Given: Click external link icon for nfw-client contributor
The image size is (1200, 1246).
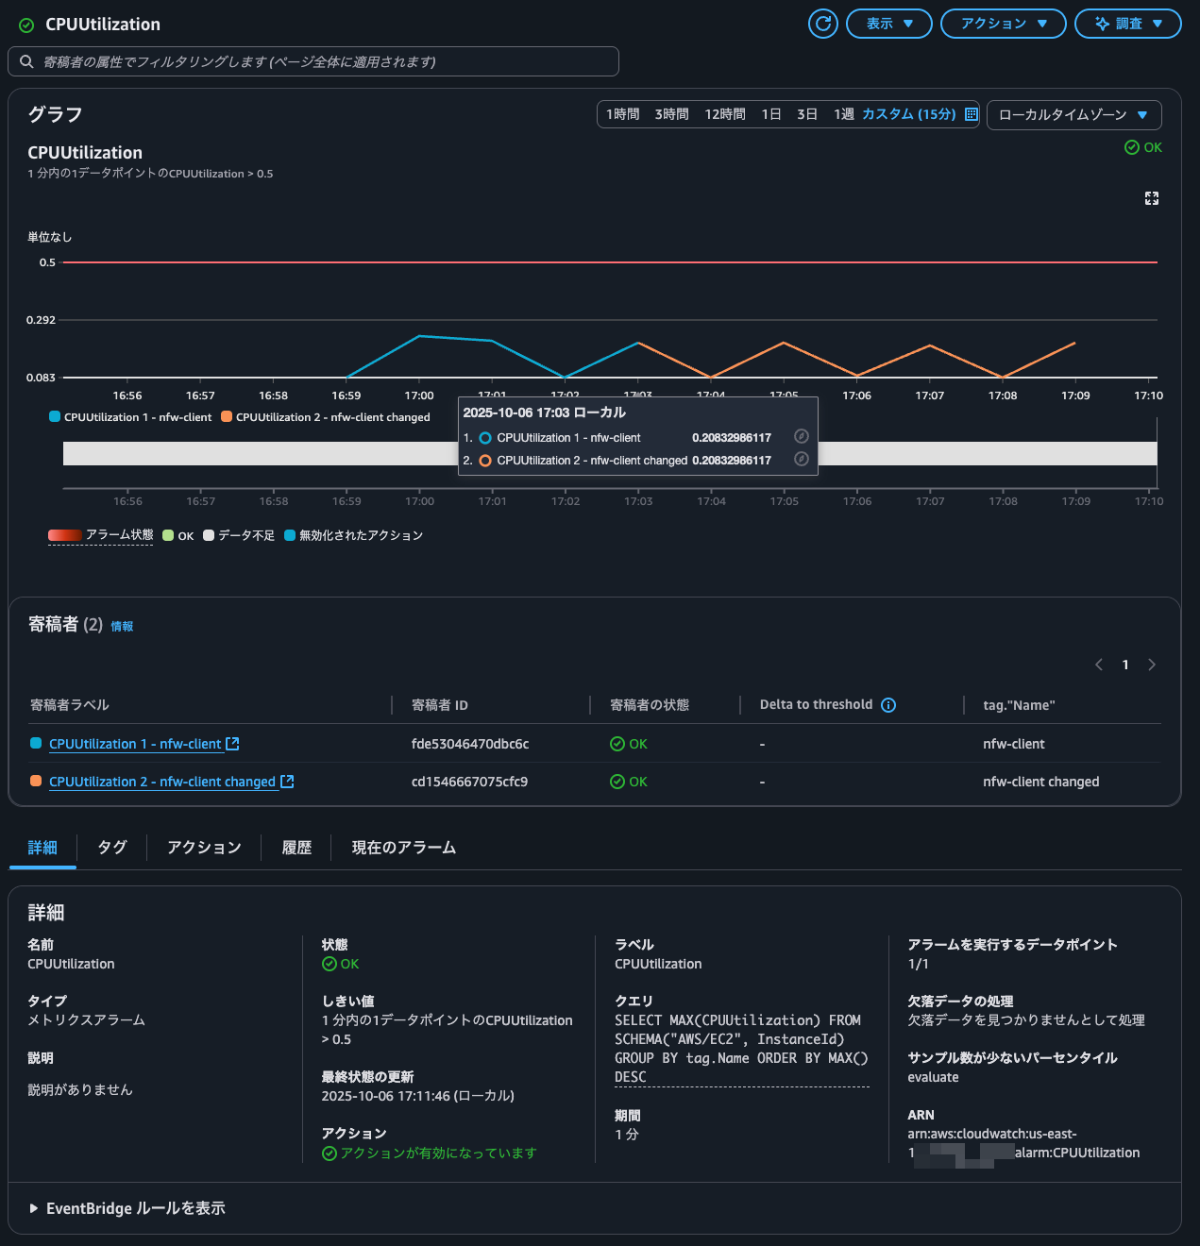Looking at the screenshot, I should click(x=233, y=744).
